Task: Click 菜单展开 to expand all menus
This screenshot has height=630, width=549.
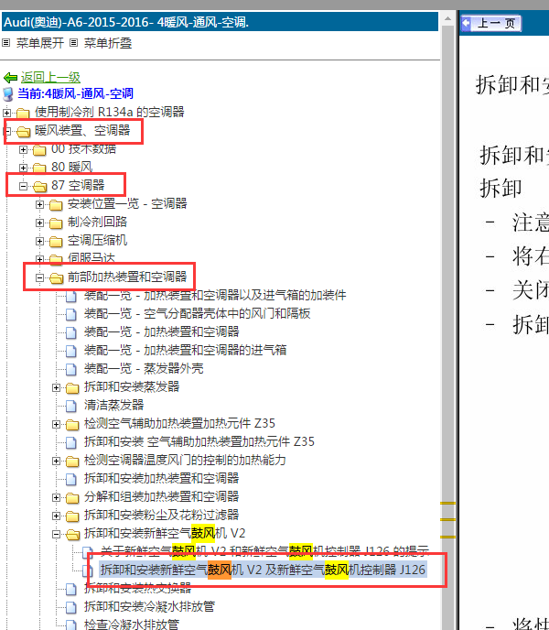Action: point(39,43)
